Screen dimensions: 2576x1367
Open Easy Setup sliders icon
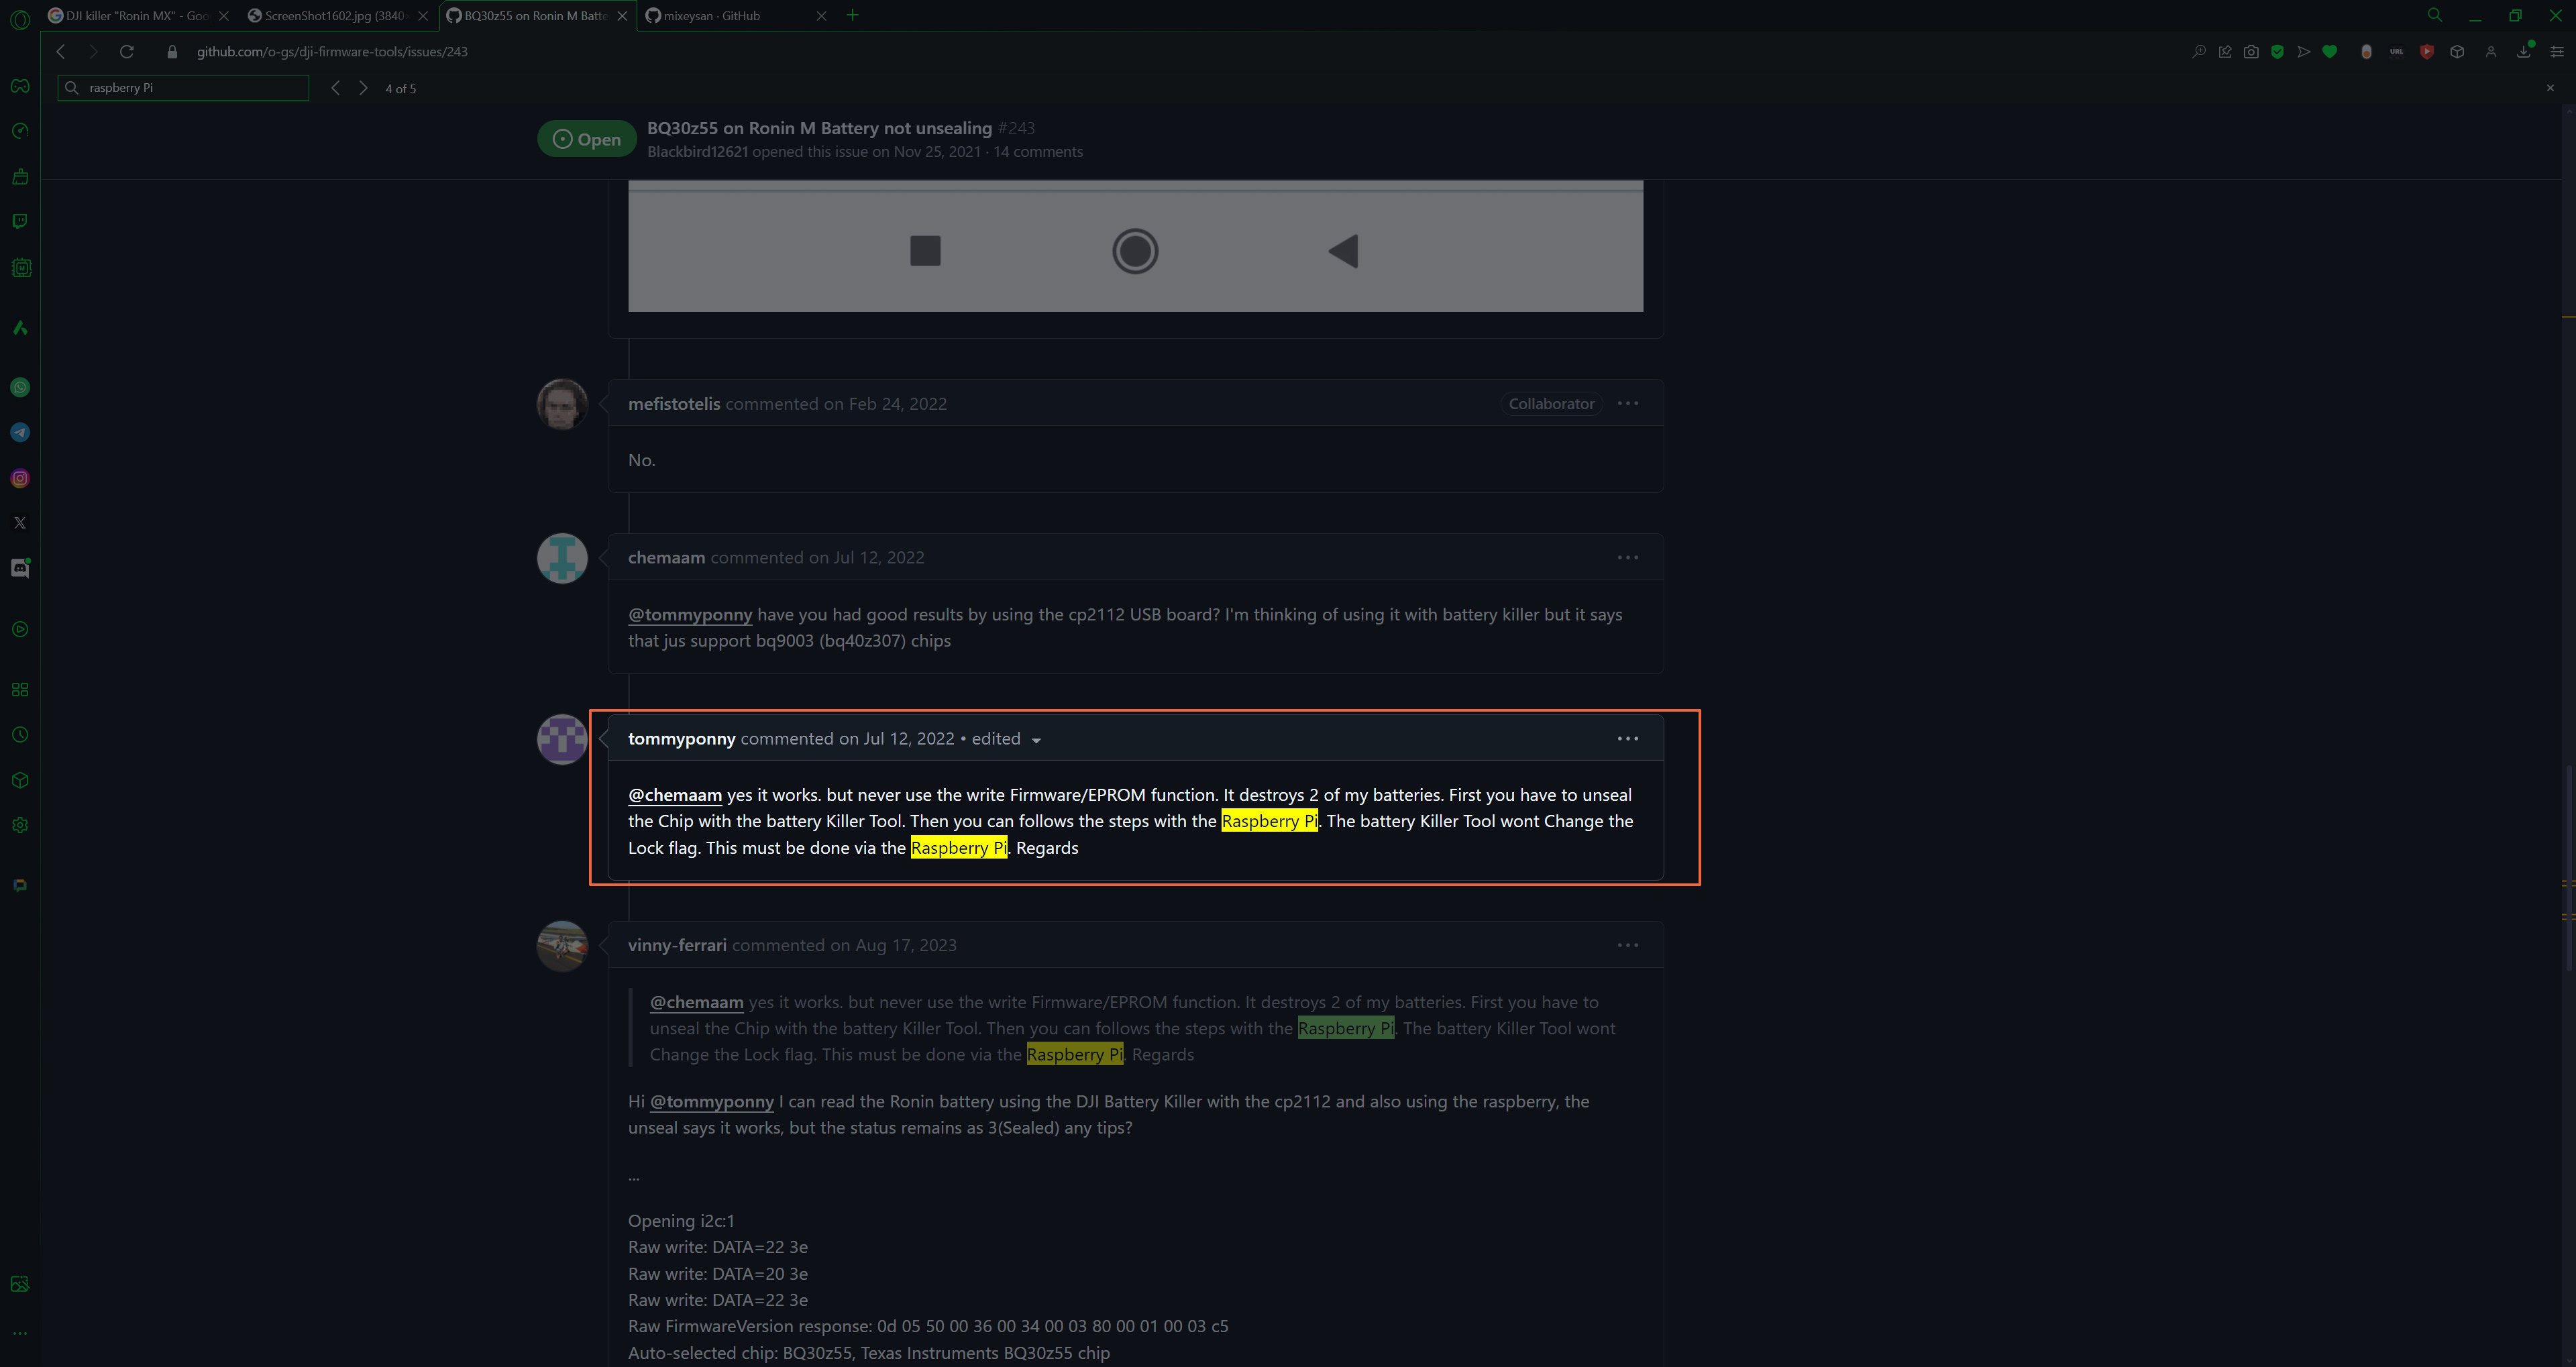(2557, 52)
